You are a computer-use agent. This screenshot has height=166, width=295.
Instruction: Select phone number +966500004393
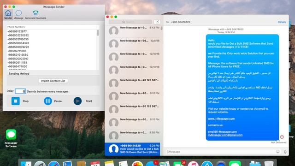pos(18,43)
